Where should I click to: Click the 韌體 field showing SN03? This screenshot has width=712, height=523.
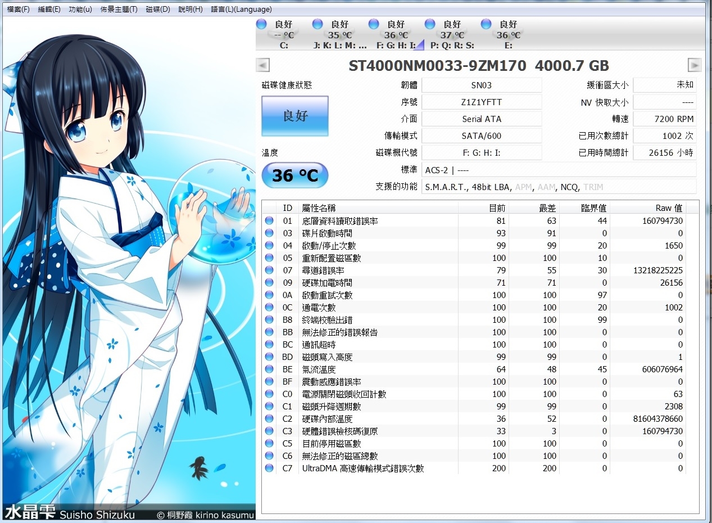(482, 85)
